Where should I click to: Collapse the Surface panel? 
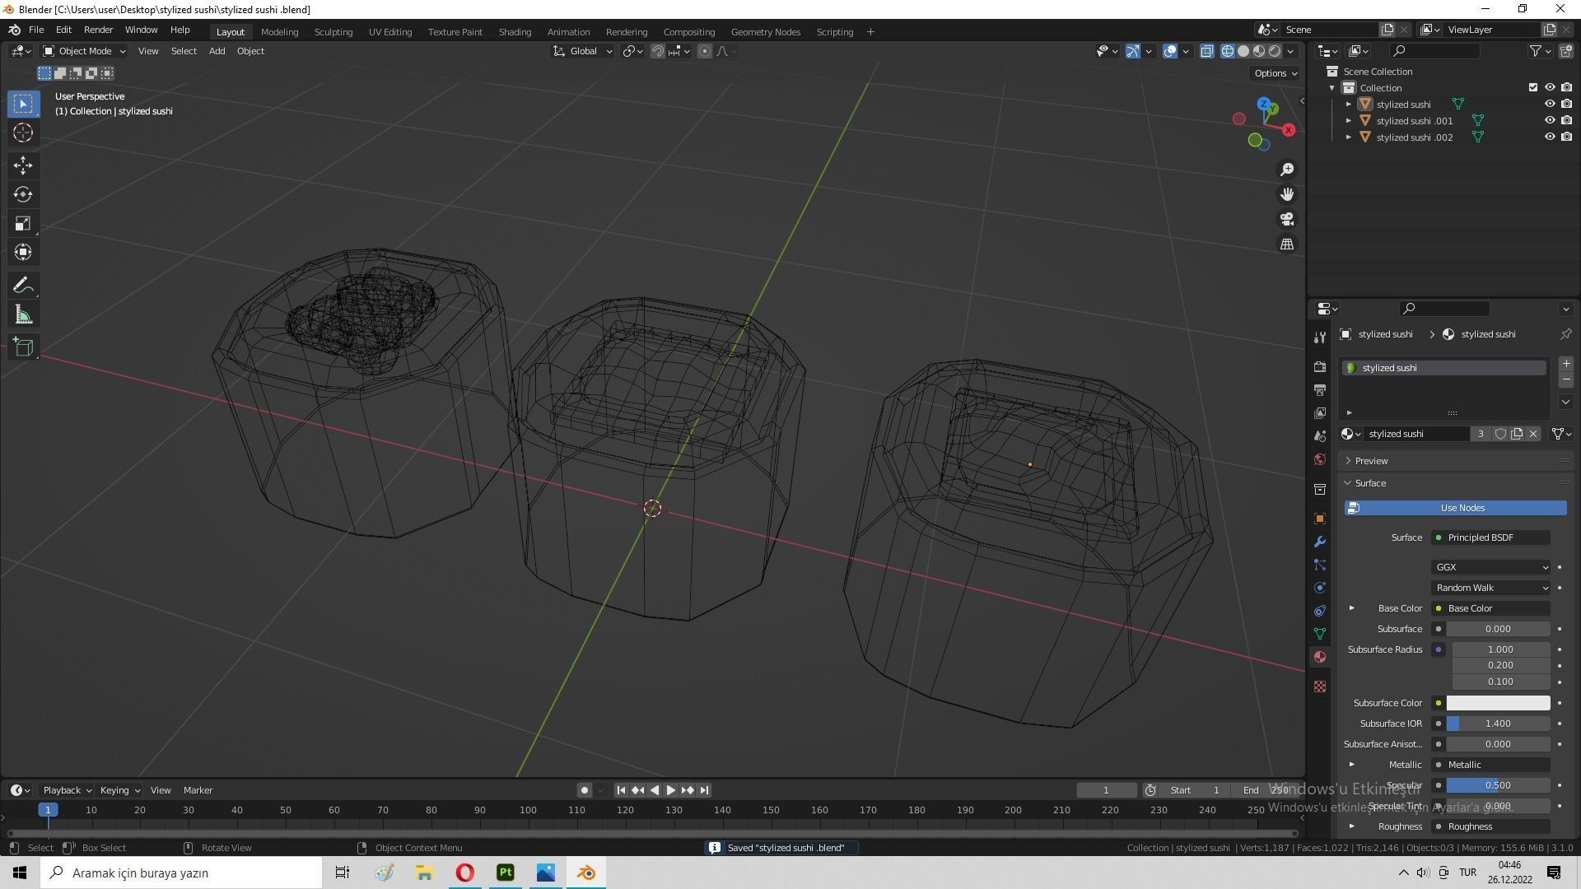coord(1370,483)
